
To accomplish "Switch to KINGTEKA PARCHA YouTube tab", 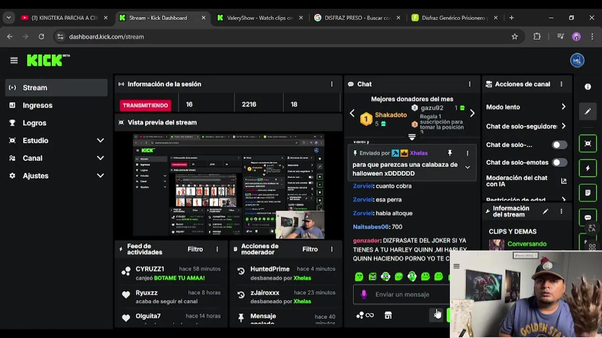I will (64, 18).
